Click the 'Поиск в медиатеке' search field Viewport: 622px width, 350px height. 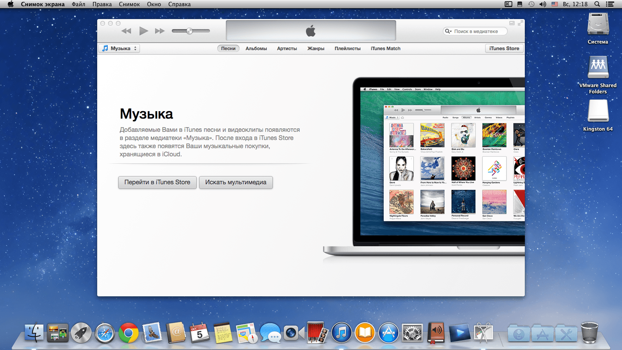coord(475,31)
